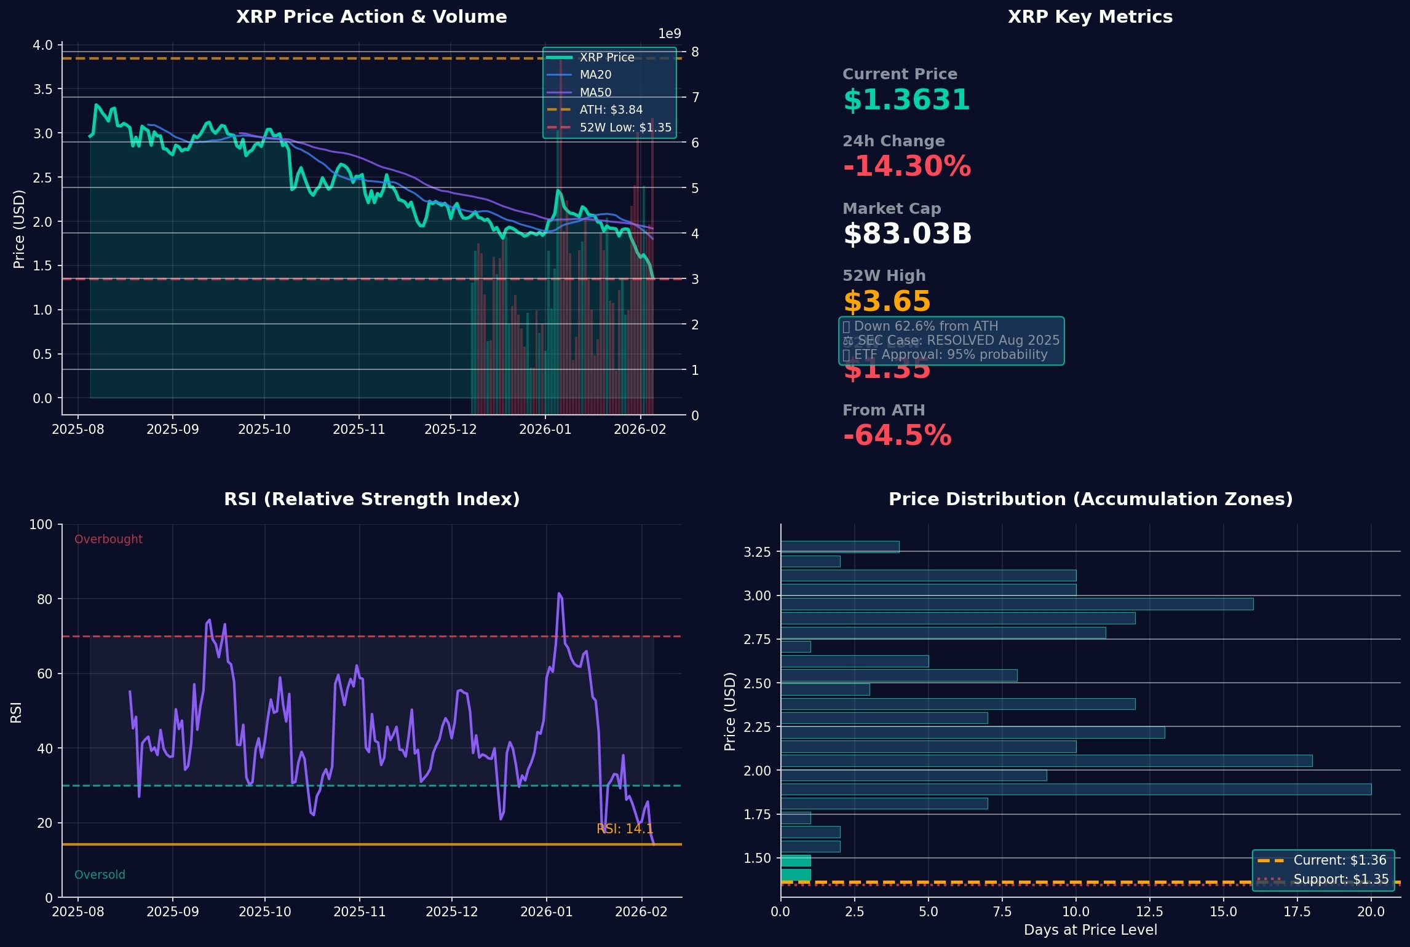Click the 52W High value $3.65

[x=887, y=301]
